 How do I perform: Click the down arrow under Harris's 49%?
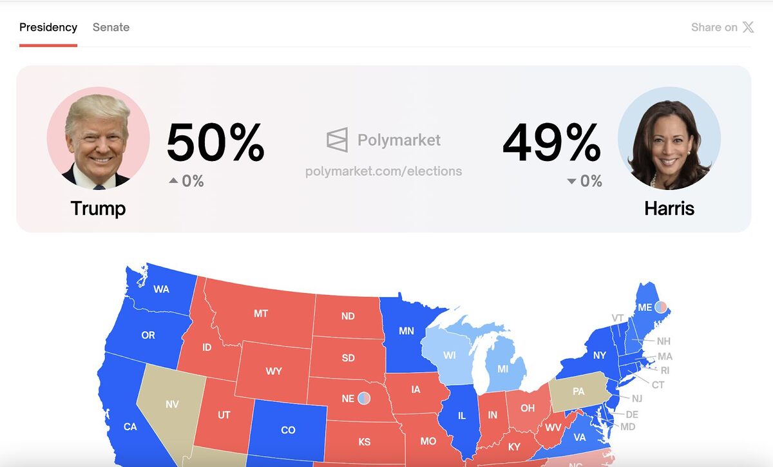(x=571, y=182)
